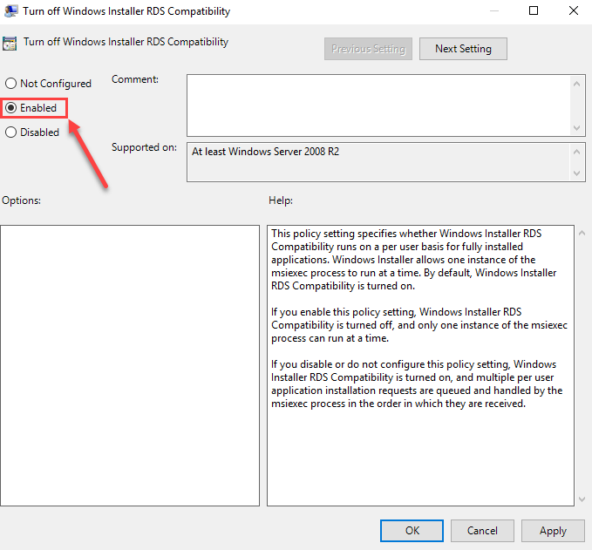The image size is (592, 550).
Task: Click the Previous Setting button
Action: pos(368,49)
